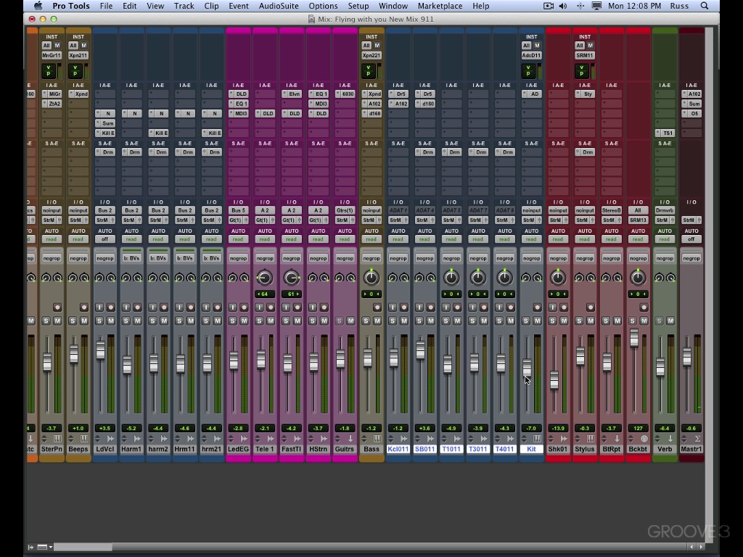Screen dimensions: 743x557
Task: Open the nogrop group selector on Bass
Action: [x=371, y=258]
